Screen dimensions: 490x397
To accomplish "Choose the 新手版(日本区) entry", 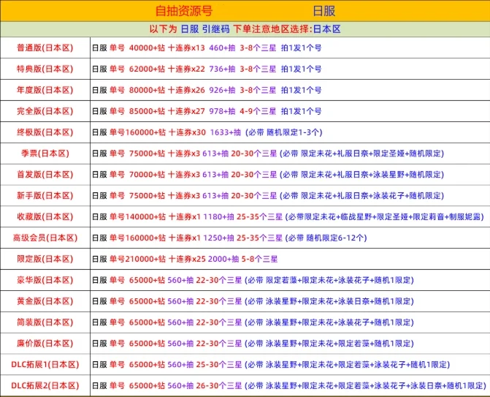I will pyautogui.click(x=45, y=195).
